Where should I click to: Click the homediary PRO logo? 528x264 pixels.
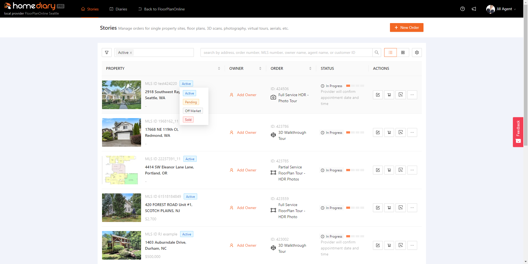pos(34,6)
